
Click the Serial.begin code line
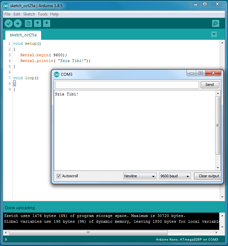point(43,55)
